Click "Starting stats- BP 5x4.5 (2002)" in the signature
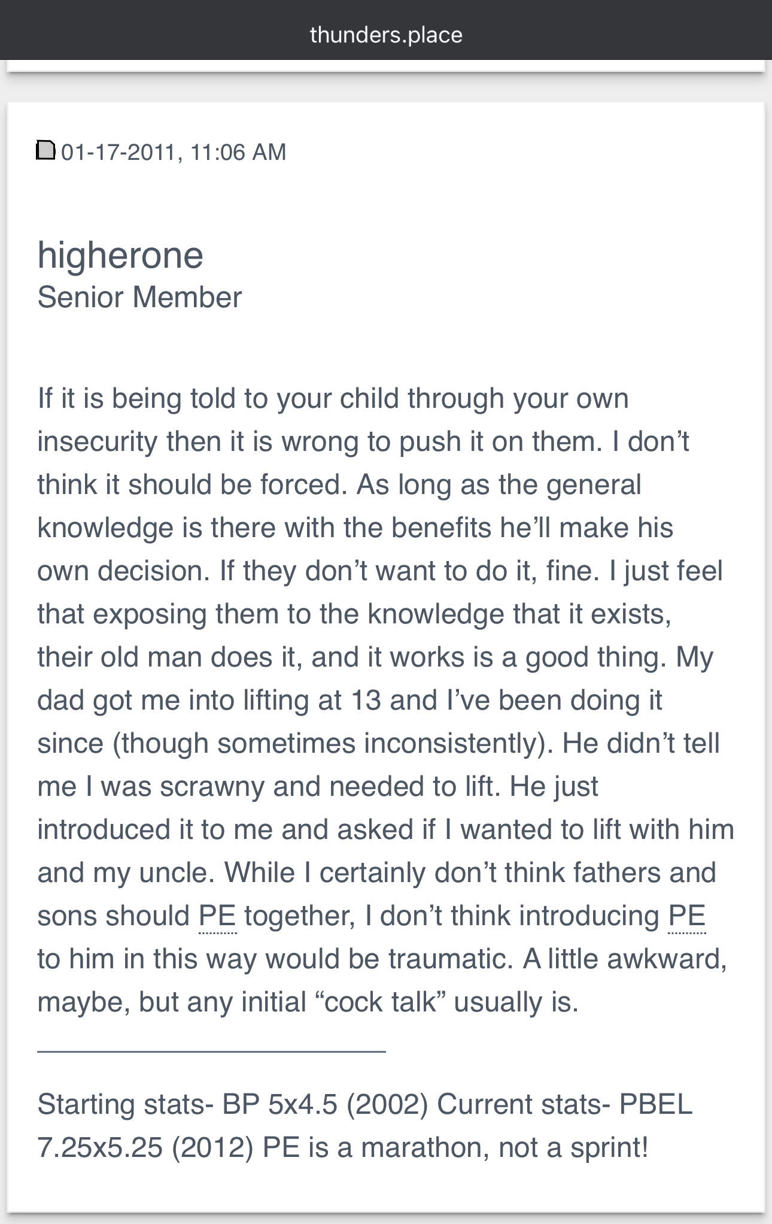The width and height of the screenshot is (772, 1224). (233, 1104)
